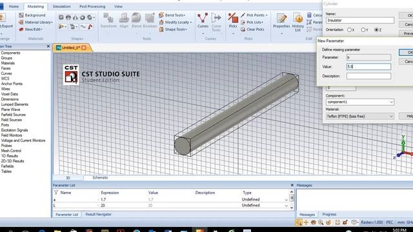Click the Blend tool
The image size is (413, 232).
(x=136, y=21)
